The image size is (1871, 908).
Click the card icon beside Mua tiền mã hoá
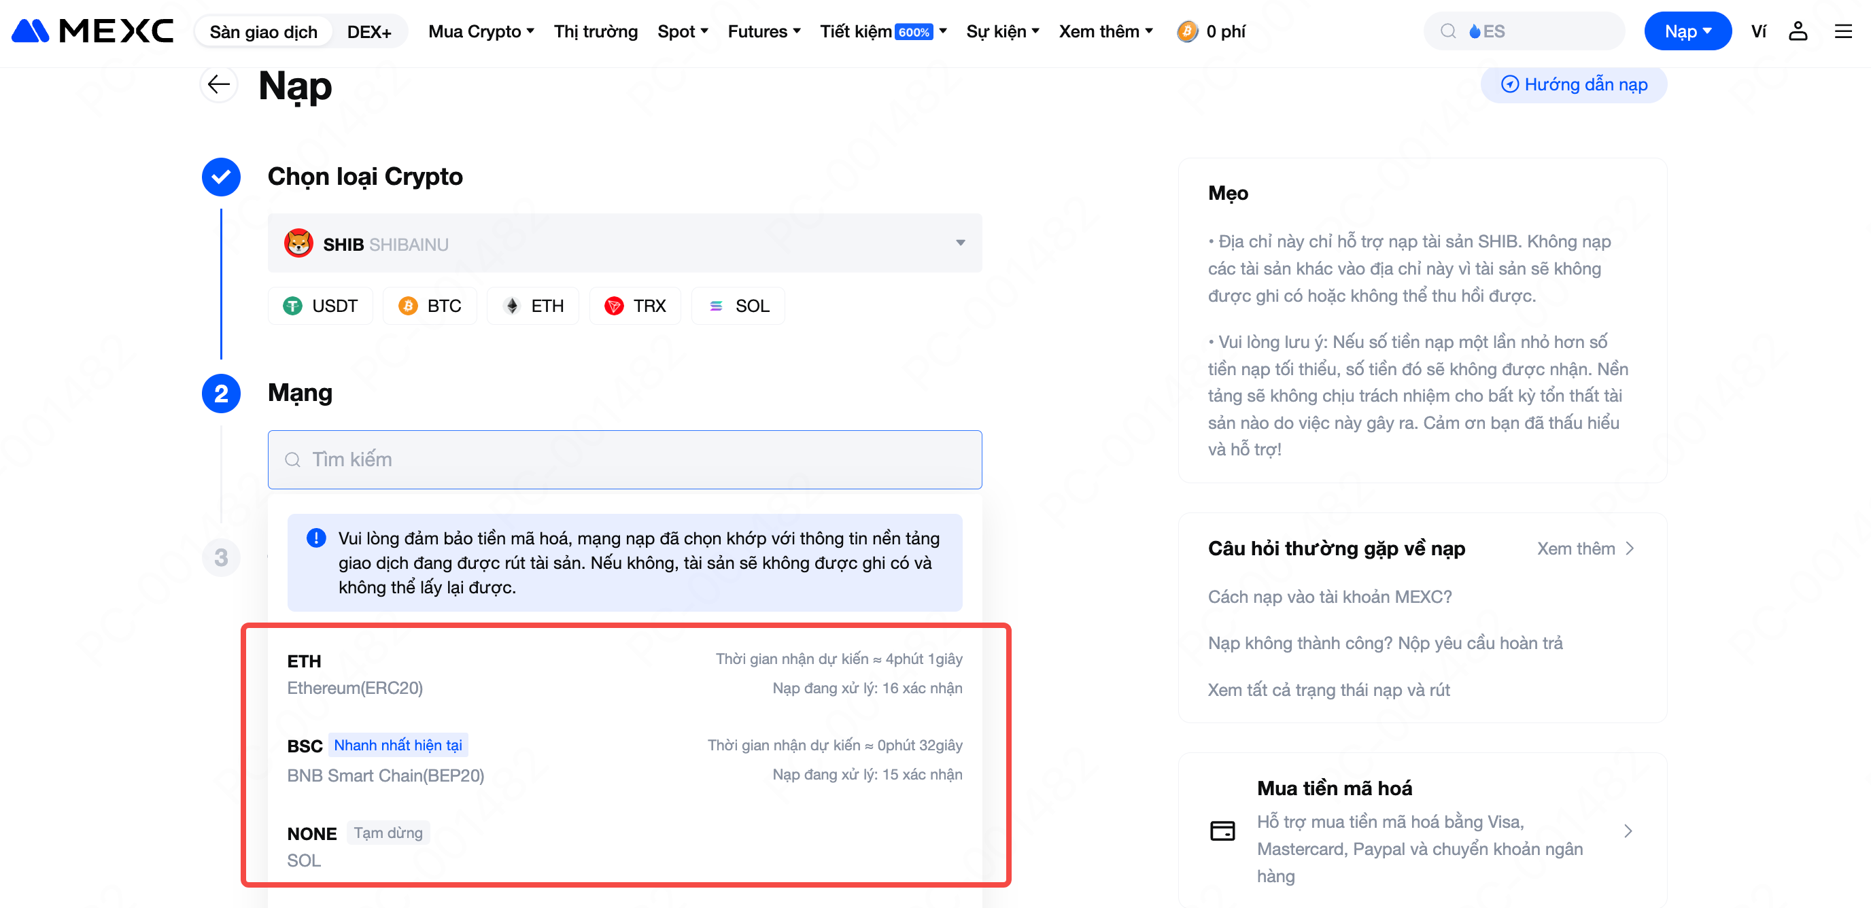point(1222,831)
